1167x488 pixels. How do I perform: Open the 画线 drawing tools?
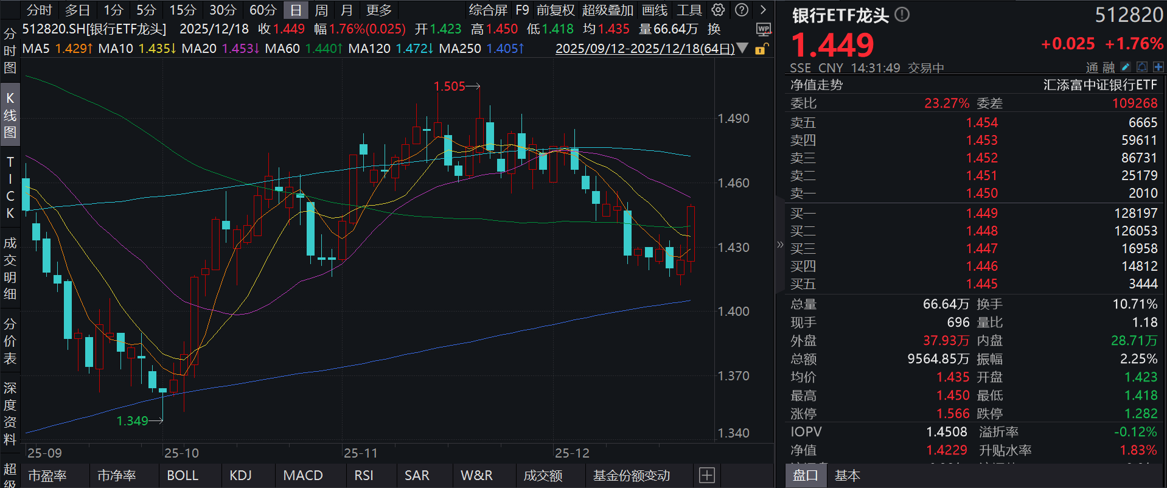(x=655, y=10)
